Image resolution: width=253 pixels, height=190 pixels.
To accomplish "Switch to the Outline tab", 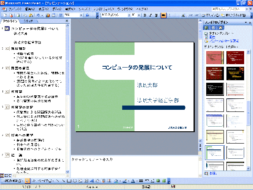I will [10, 21].
